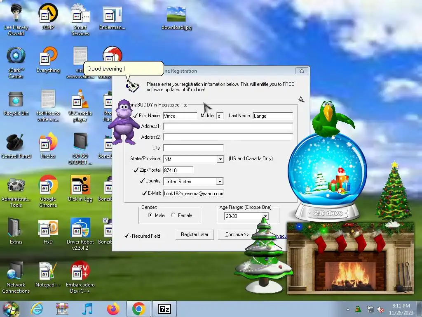Open Internet Explorer from the taskbar
This screenshot has width=422, height=317.
tap(37, 309)
